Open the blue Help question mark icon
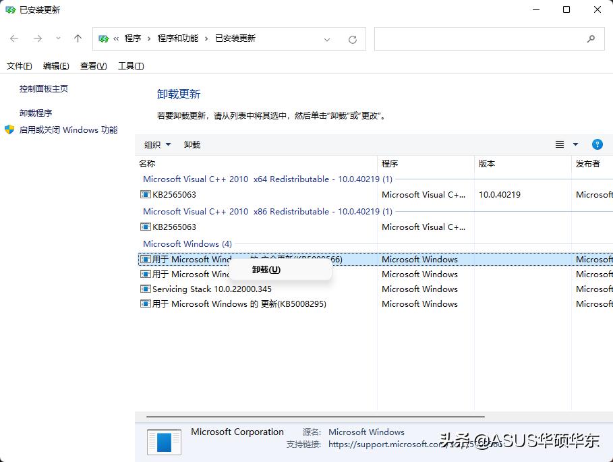The height and width of the screenshot is (462, 613). pyautogui.click(x=597, y=144)
